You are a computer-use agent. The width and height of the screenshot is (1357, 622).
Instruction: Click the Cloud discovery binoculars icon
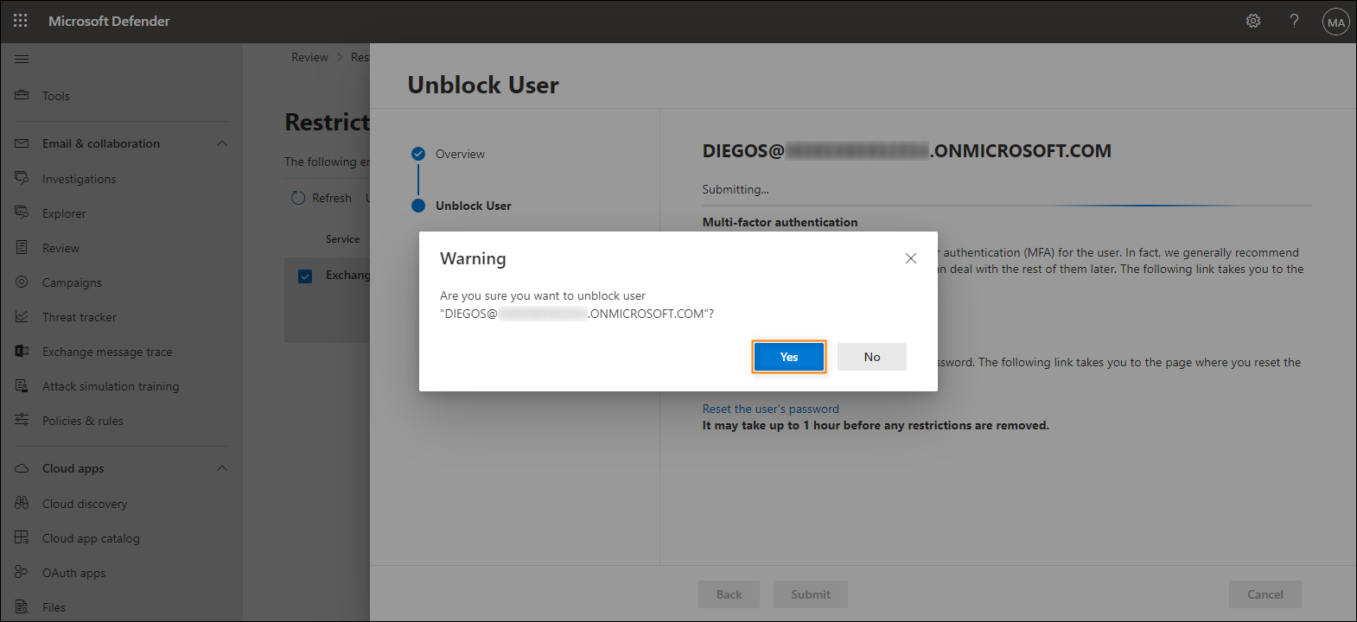pyautogui.click(x=22, y=503)
